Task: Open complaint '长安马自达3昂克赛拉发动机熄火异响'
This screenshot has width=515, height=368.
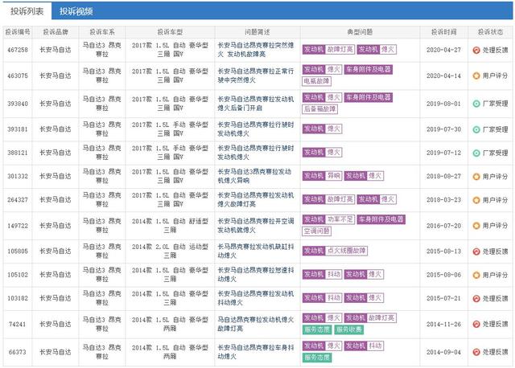Action: click(254, 176)
